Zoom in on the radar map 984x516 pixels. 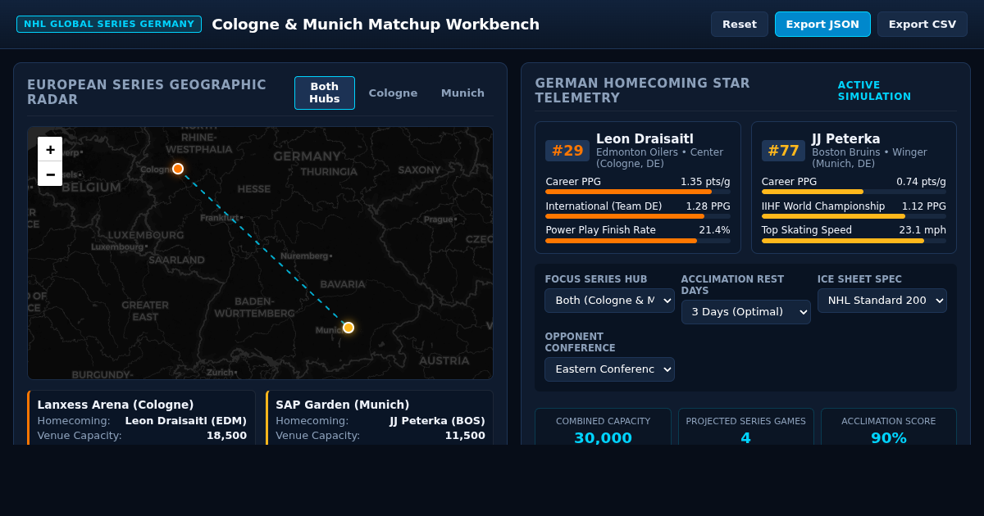point(50,149)
